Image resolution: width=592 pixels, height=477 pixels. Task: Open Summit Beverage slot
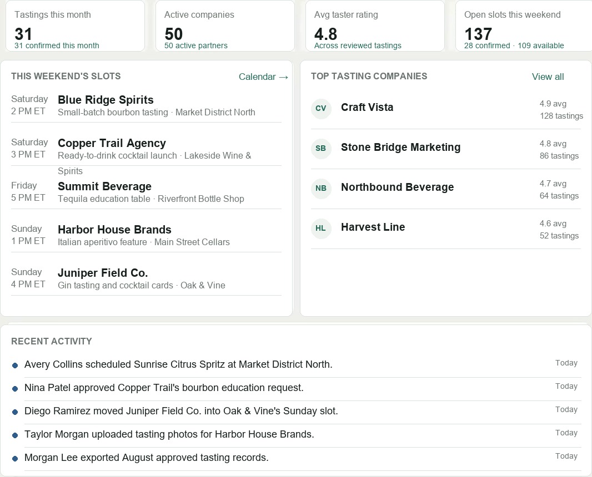click(104, 186)
